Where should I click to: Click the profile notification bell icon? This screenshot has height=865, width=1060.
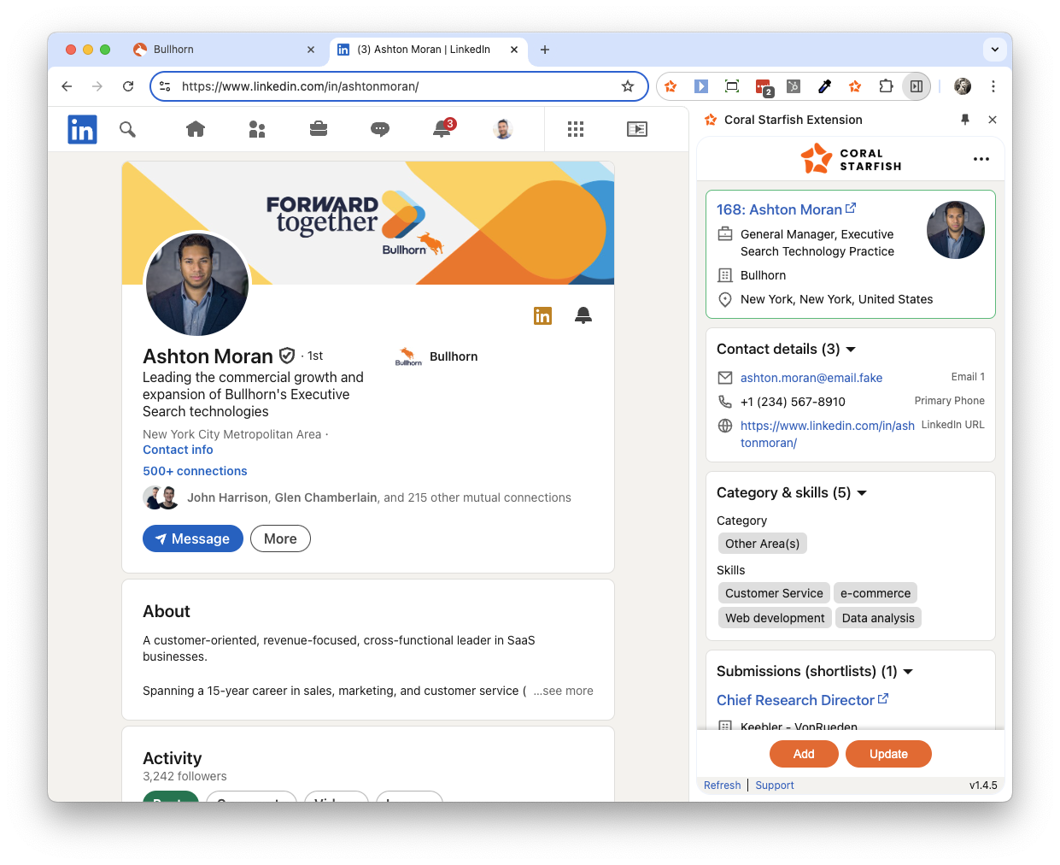[x=583, y=315]
